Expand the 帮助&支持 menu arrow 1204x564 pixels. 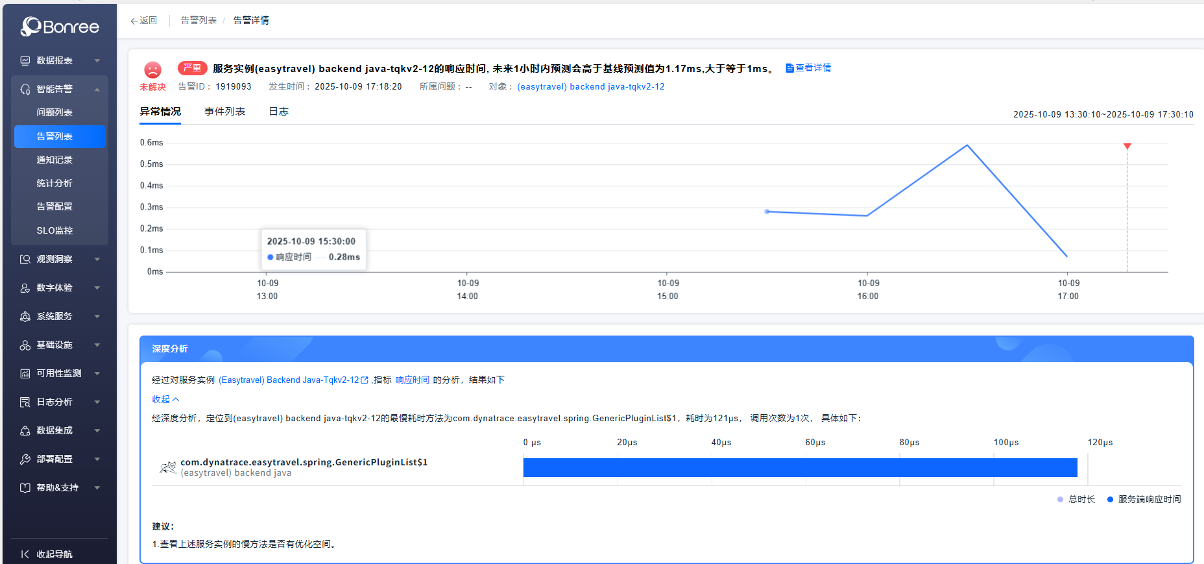pyautogui.click(x=97, y=487)
